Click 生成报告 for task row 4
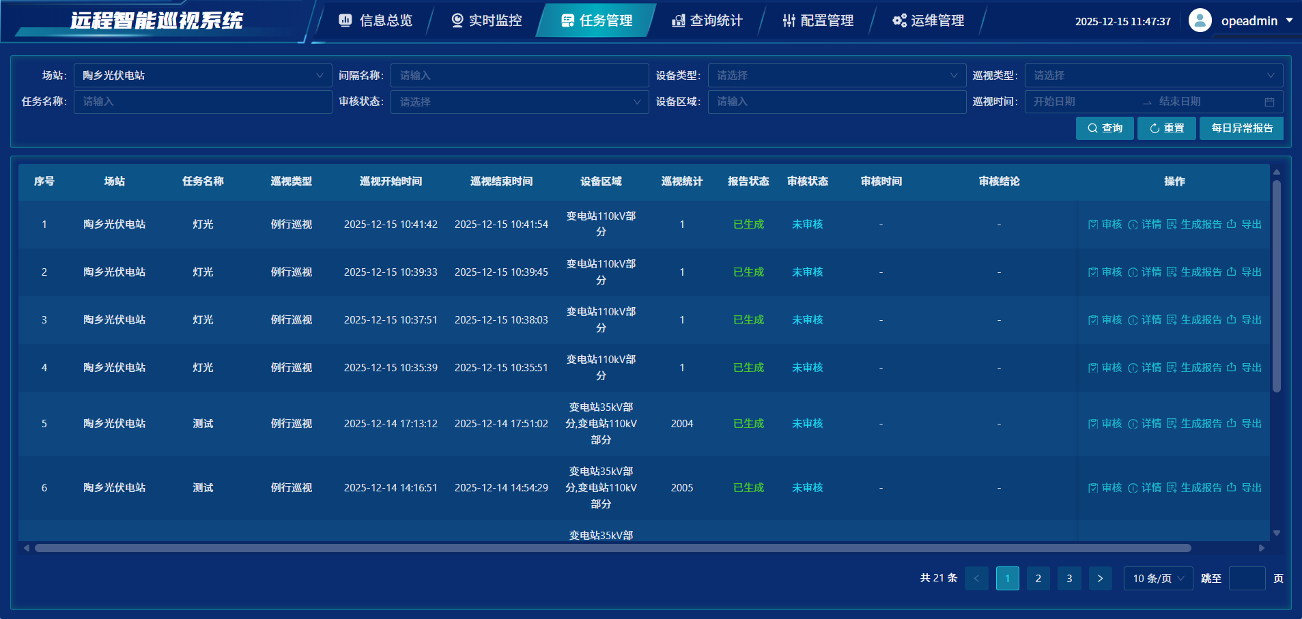The height and width of the screenshot is (619, 1302). [x=1194, y=368]
